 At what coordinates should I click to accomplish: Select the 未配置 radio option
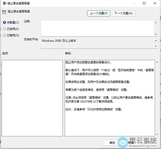[x=5, y=23]
